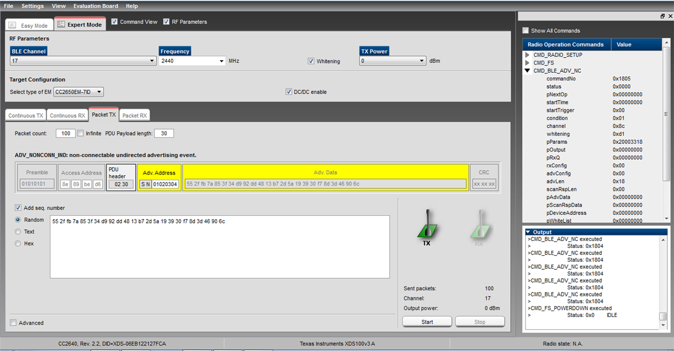
Task: Click the greyed RX antenna icon
Action: [479, 224]
